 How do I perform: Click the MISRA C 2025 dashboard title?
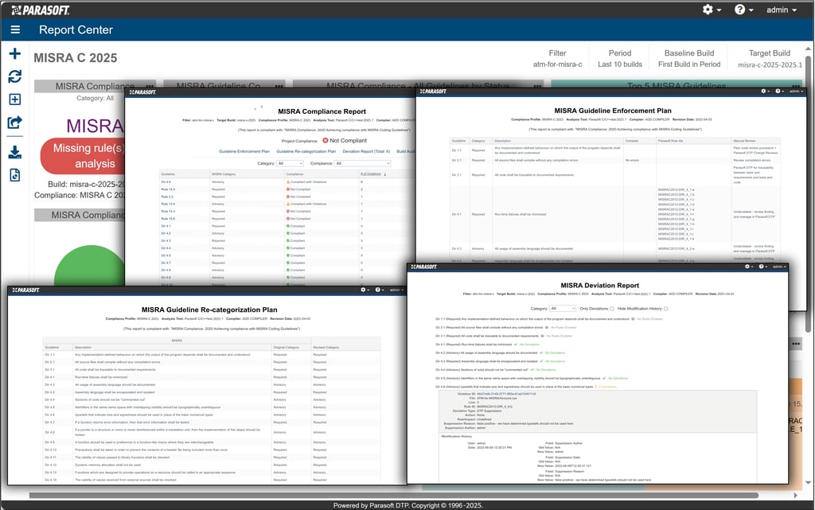click(76, 57)
